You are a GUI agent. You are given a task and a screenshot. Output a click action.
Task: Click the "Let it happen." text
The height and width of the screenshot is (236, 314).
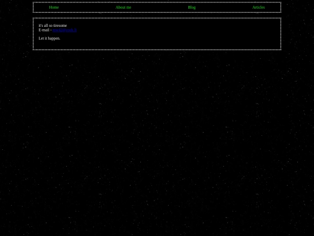[49, 38]
